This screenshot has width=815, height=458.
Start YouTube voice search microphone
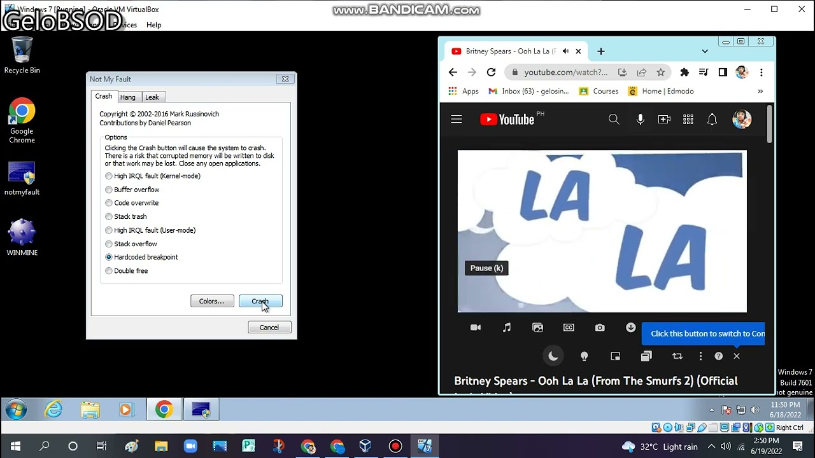pos(640,119)
